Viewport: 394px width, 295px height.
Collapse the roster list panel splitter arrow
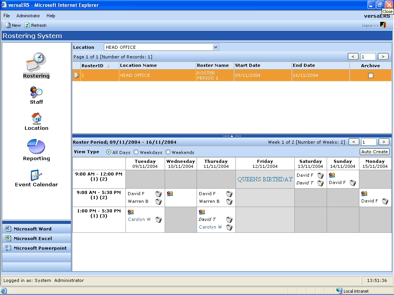(232, 136)
